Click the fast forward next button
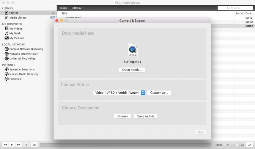This screenshot has width=255, height=149. 19,145
